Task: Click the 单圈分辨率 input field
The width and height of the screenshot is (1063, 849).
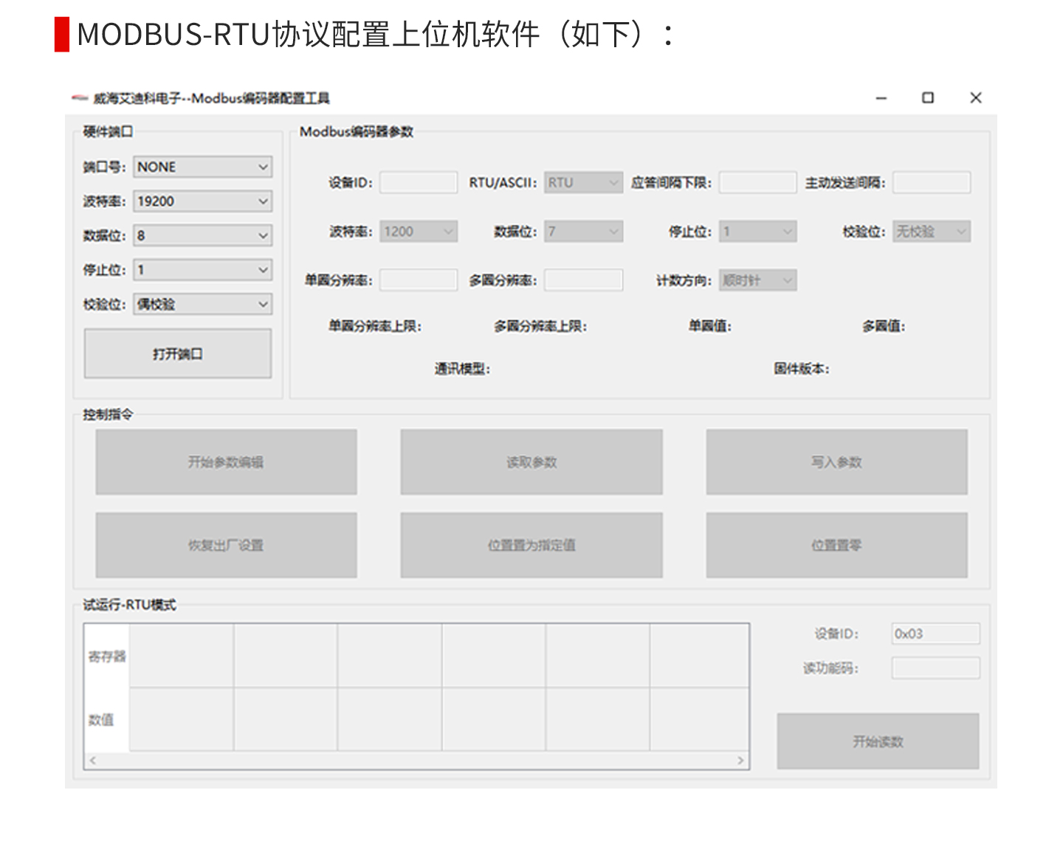Action: pos(419,280)
